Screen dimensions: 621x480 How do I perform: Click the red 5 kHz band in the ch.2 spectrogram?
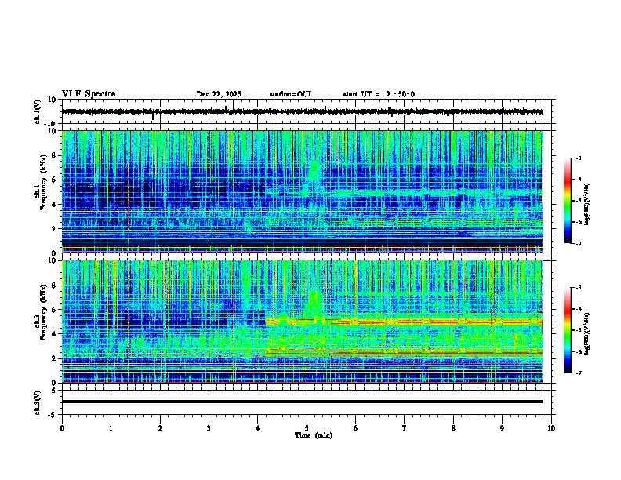tap(404, 322)
